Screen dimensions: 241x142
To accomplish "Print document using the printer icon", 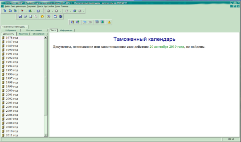I will pyautogui.click(x=25, y=16).
